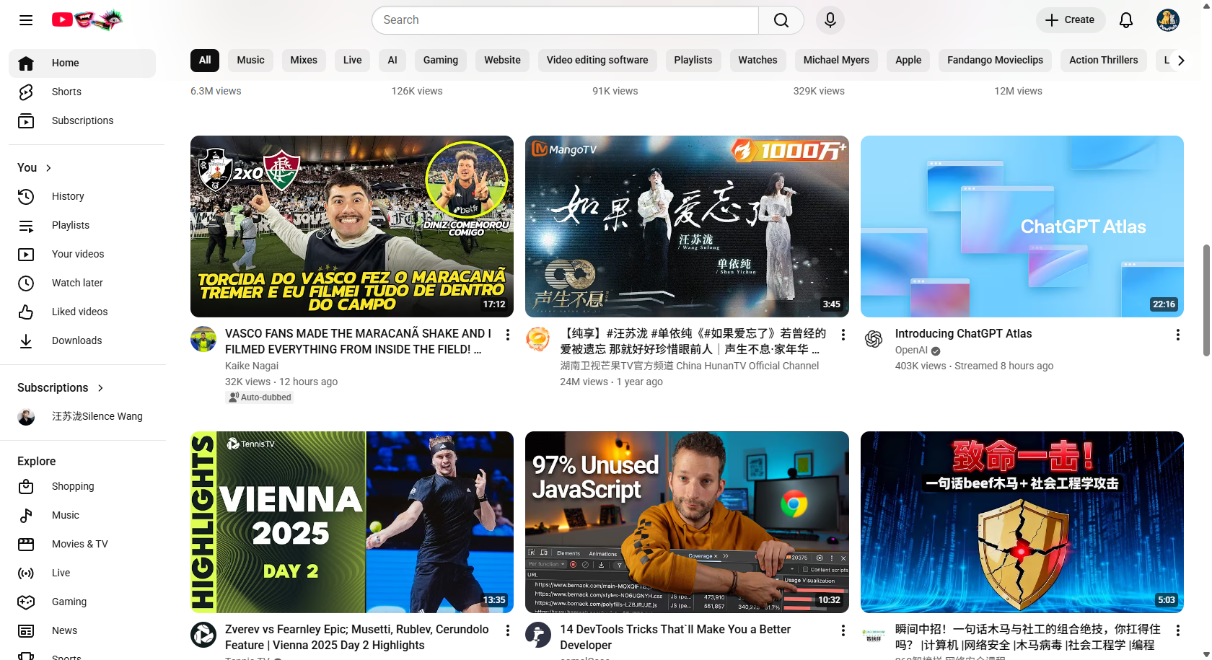Start a voice search with the microphone

pos(830,19)
